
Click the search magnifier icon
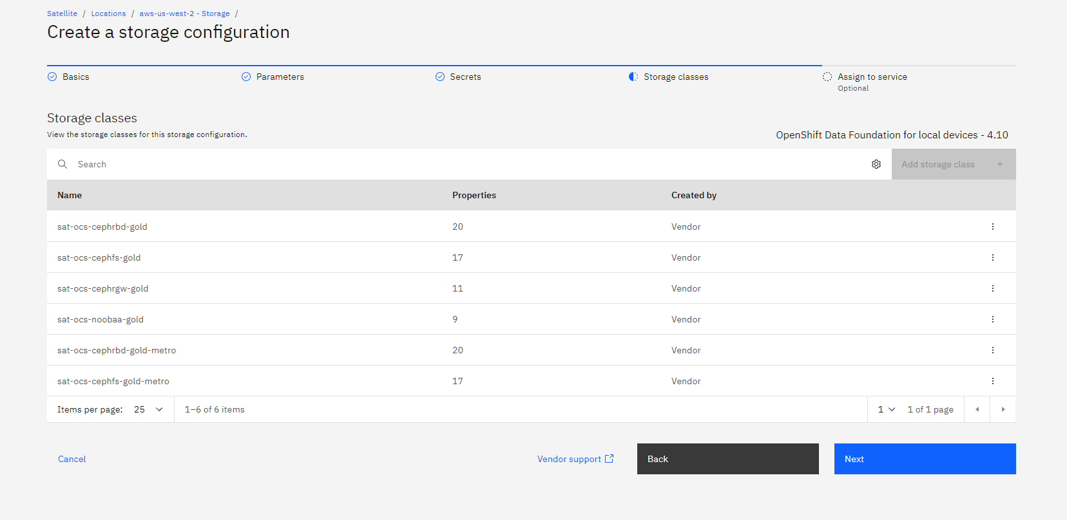tap(62, 164)
